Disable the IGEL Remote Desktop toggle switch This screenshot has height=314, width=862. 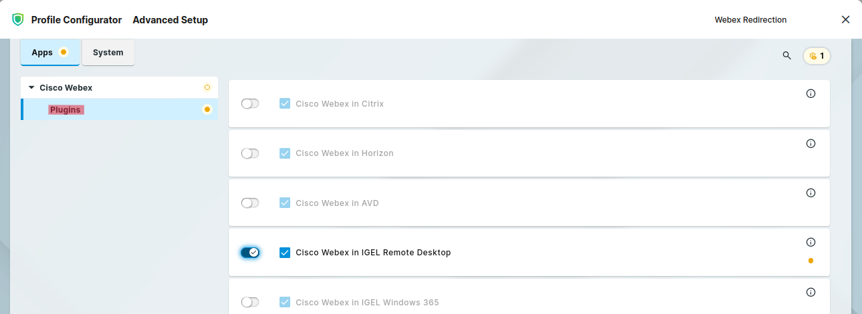(x=250, y=253)
